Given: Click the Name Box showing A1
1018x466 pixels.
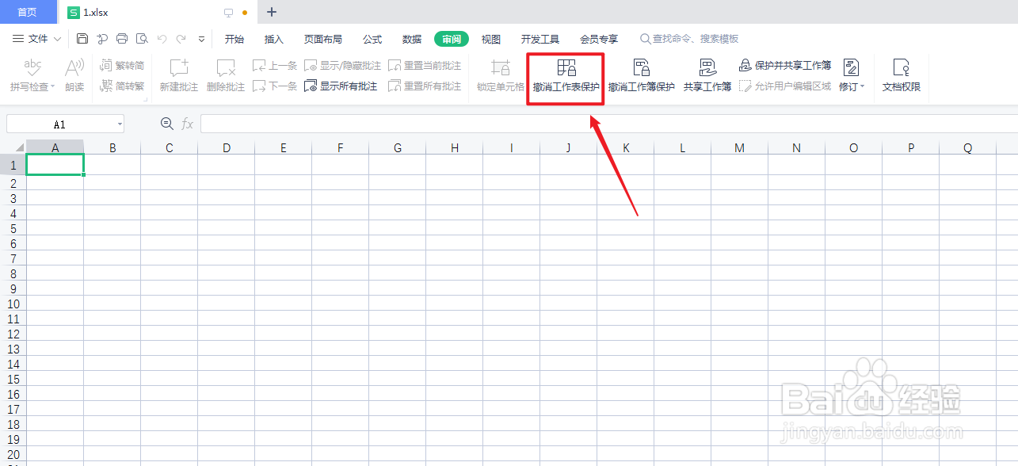Looking at the screenshot, I should tap(59, 124).
